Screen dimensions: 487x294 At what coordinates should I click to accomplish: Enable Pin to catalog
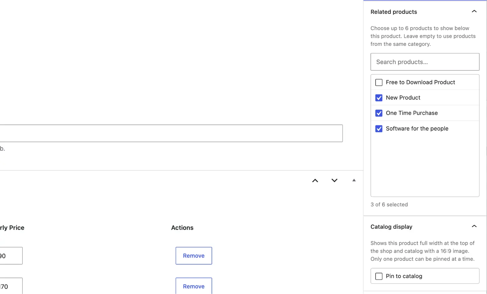(x=379, y=276)
